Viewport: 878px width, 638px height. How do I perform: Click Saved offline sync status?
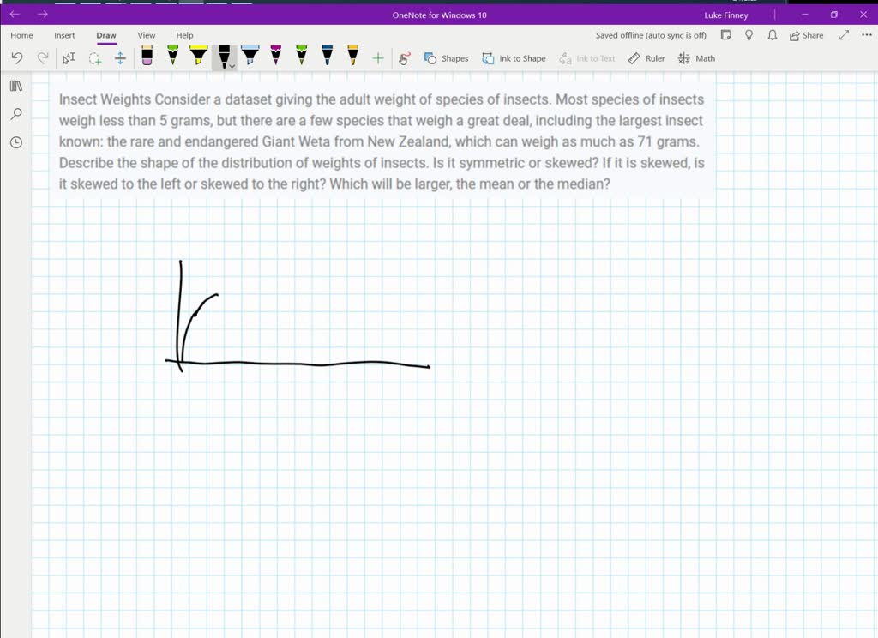pos(649,35)
